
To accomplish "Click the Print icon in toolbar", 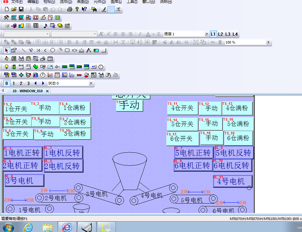I will [69, 9].
